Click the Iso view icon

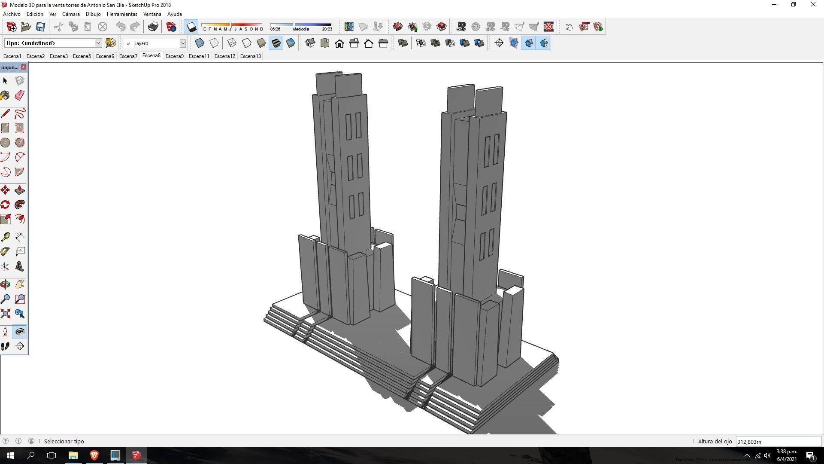(x=310, y=43)
